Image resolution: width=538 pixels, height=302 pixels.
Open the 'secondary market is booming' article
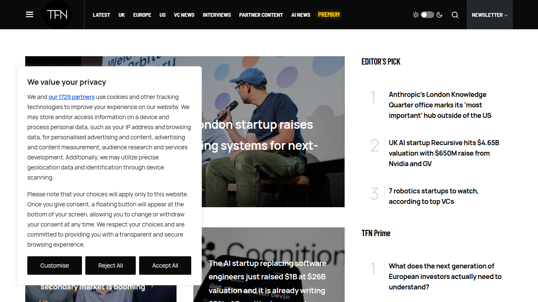pos(93,287)
